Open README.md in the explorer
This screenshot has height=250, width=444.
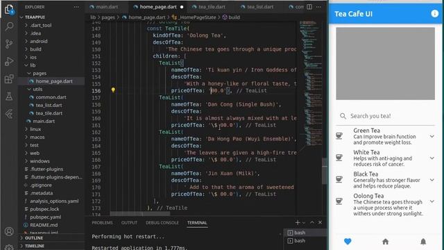click(44, 225)
